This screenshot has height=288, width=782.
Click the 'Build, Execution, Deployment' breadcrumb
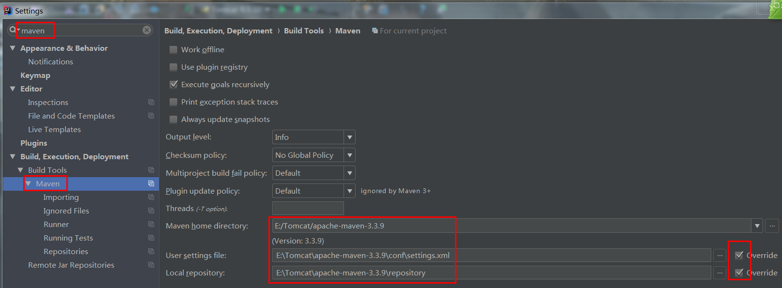point(218,30)
